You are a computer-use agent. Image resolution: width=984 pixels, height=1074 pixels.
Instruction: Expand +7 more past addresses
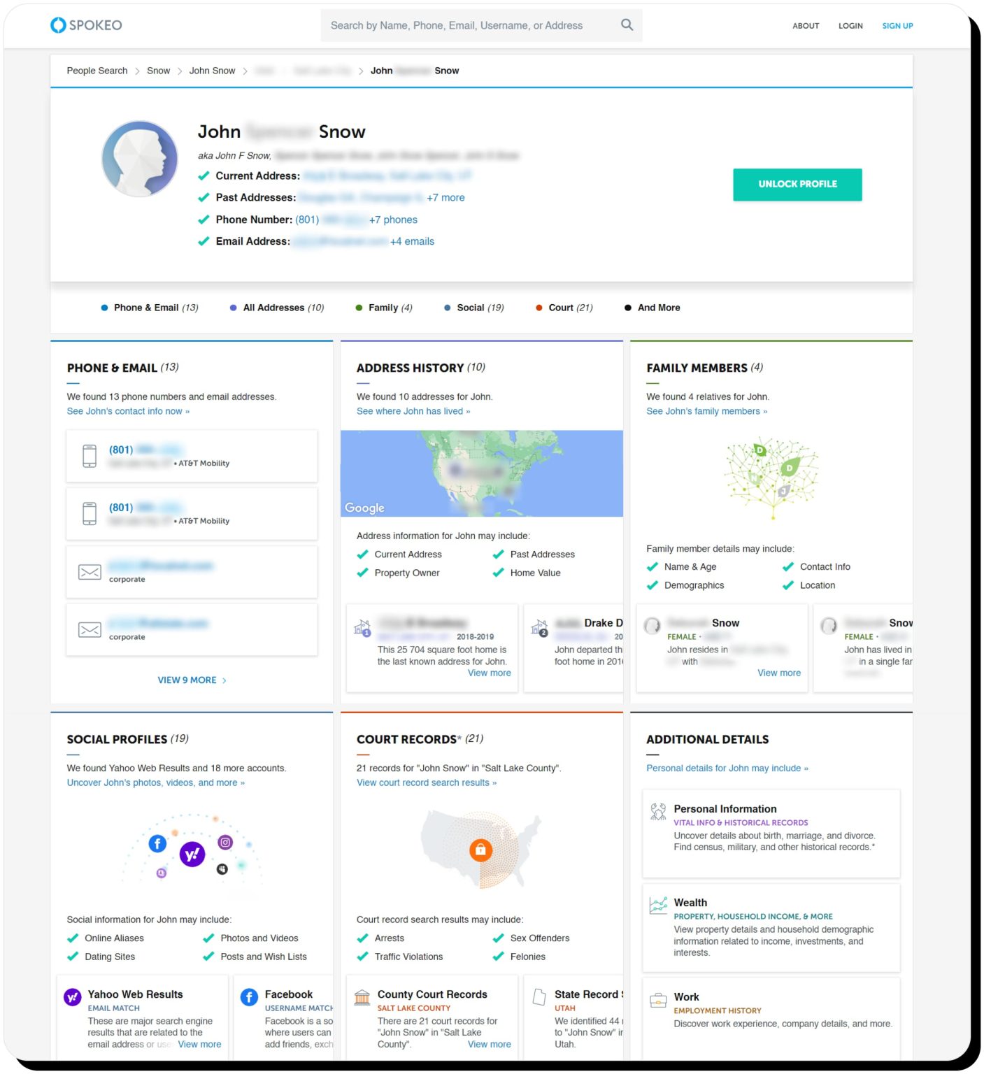(x=445, y=198)
